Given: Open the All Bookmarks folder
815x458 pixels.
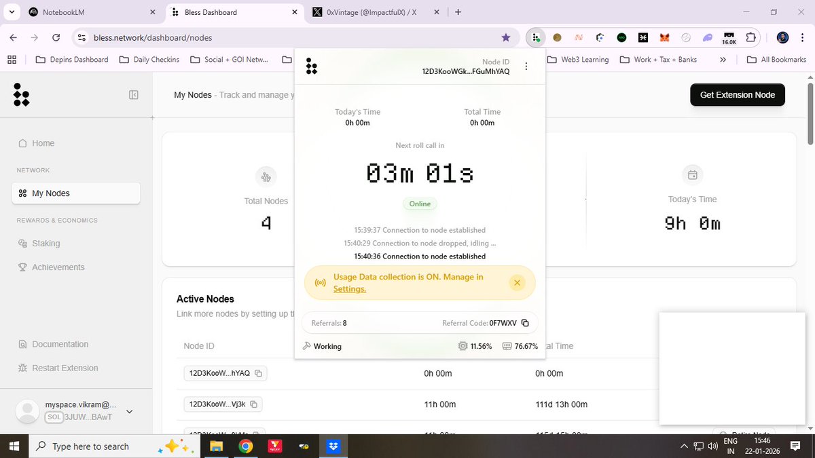Looking at the screenshot, I should (x=776, y=60).
